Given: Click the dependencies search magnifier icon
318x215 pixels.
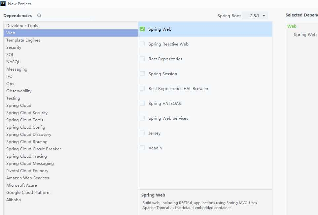Looking at the screenshot, I should pos(39,15).
